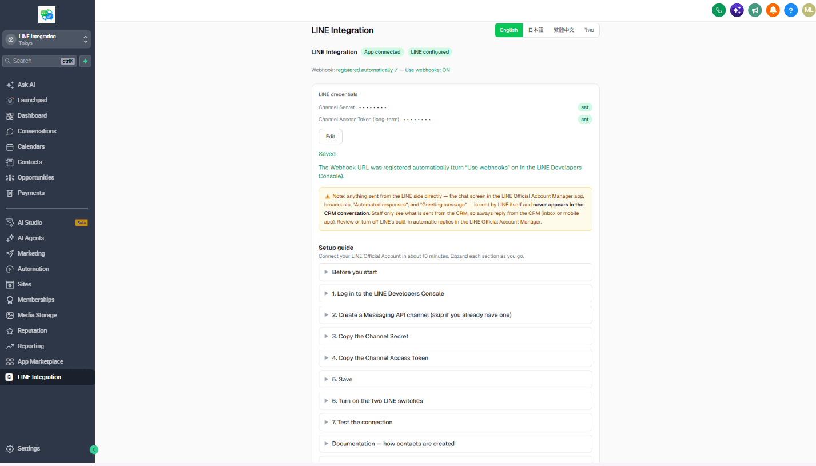The height and width of the screenshot is (466, 816).
Task: Select the English language tab
Action: click(509, 30)
